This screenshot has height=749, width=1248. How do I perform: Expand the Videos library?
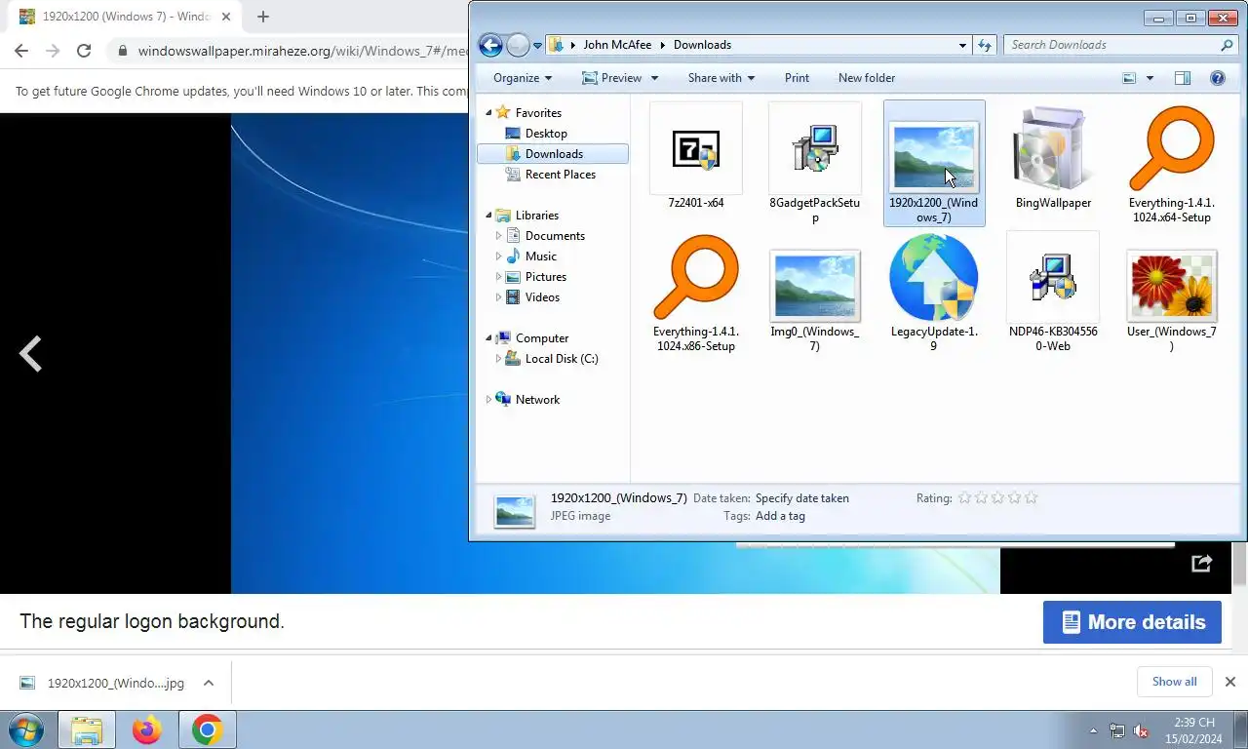pos(499,297)
